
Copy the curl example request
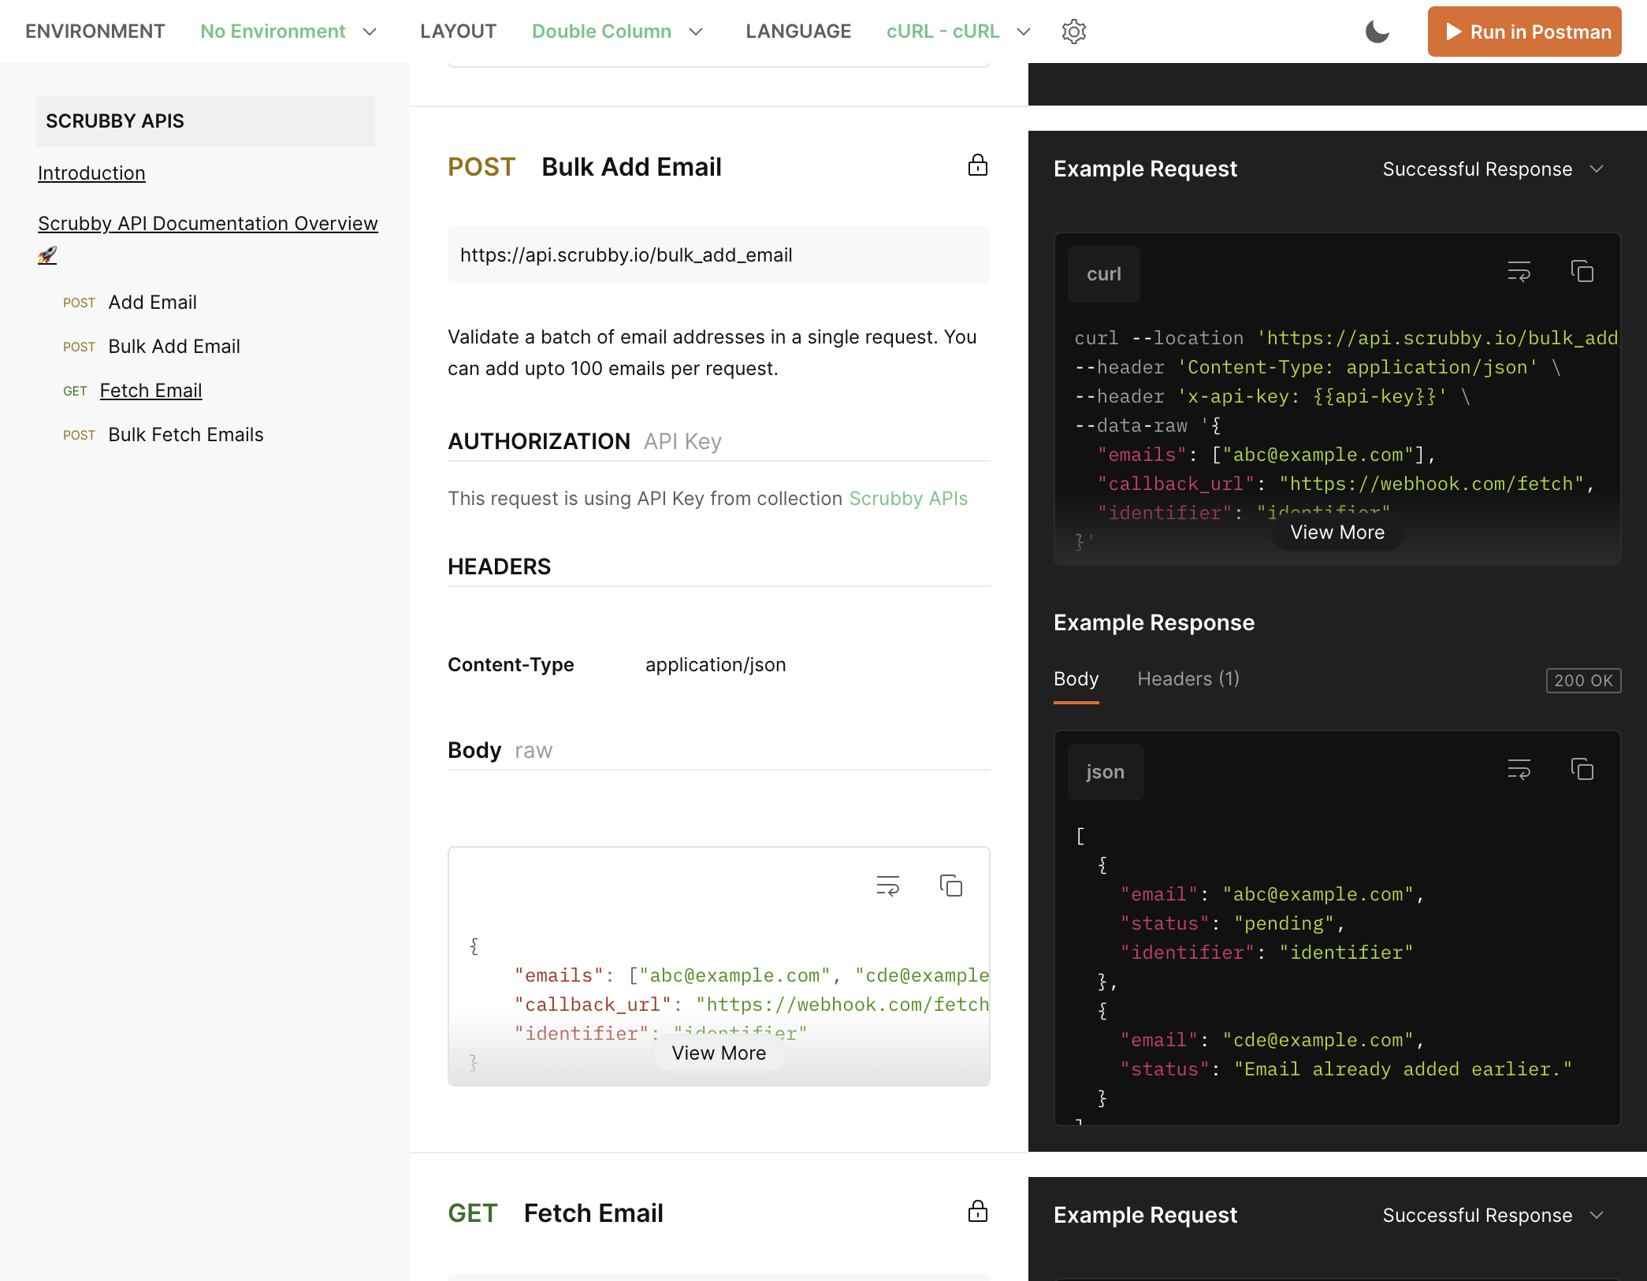1582,272
